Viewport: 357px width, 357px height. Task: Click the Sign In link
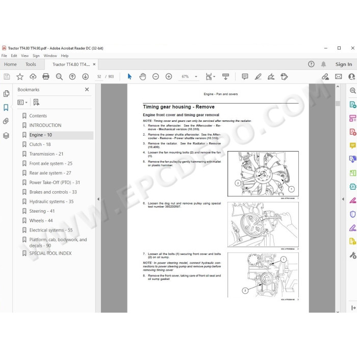(x=344, y=64)
